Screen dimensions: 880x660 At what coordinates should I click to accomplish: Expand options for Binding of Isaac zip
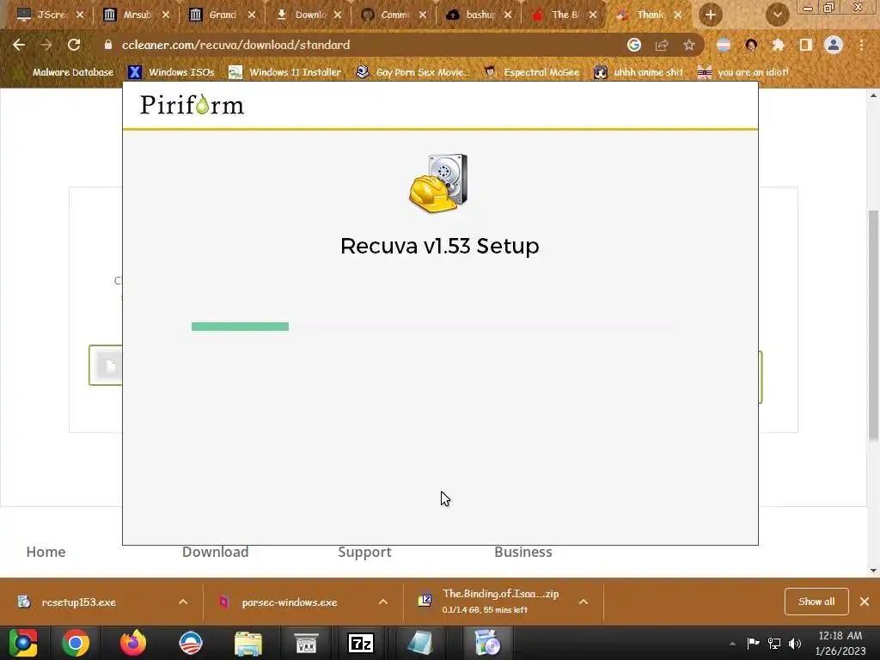coord(584,602)
